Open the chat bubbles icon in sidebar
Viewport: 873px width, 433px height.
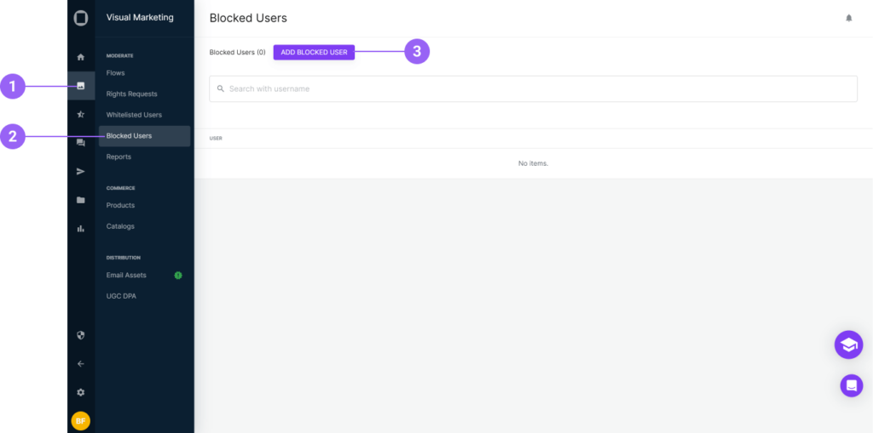coord(81,143)
